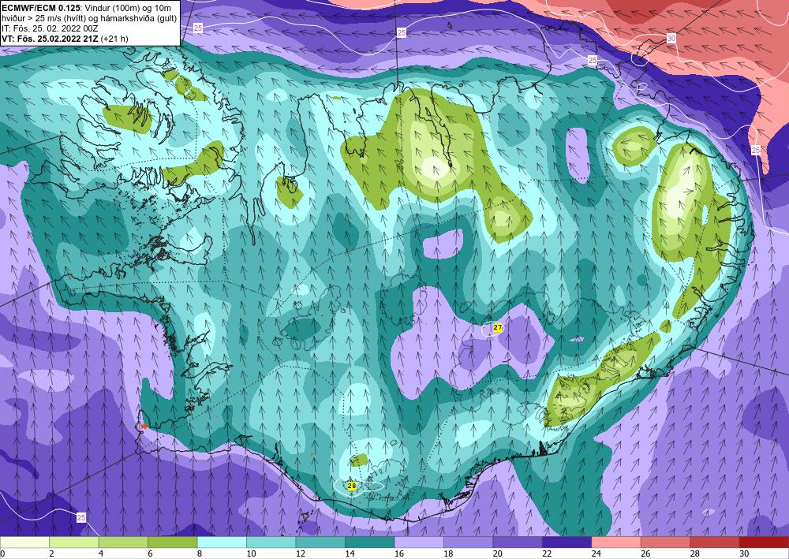This screenshot has height=559, width=789.
Task: Click the yellow gust marker labeled 28
Action: (x=352, y=486)
